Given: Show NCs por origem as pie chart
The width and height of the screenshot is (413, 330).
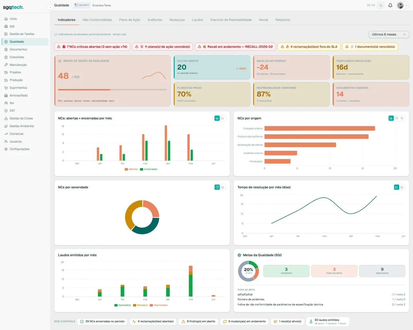Looking at the screenshot, I should point(397,118).
